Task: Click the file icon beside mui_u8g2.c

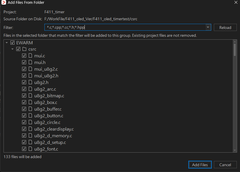Action: (x=30, y=69)
